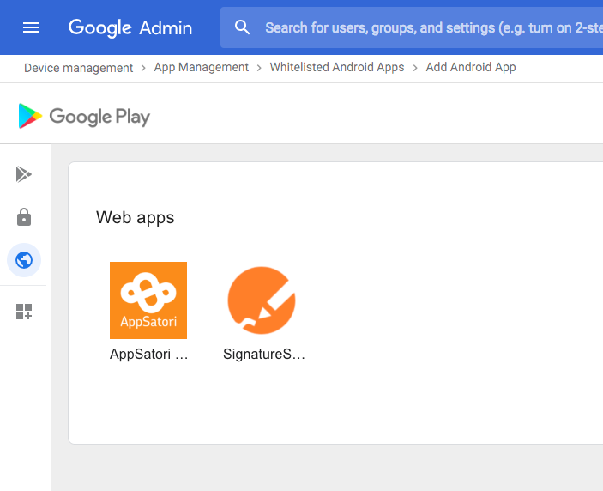Image resolution: width=603 pixels, height=491 pixels.
Task: Navigate to App Management breadcrumb
Action: click(201, 67)
